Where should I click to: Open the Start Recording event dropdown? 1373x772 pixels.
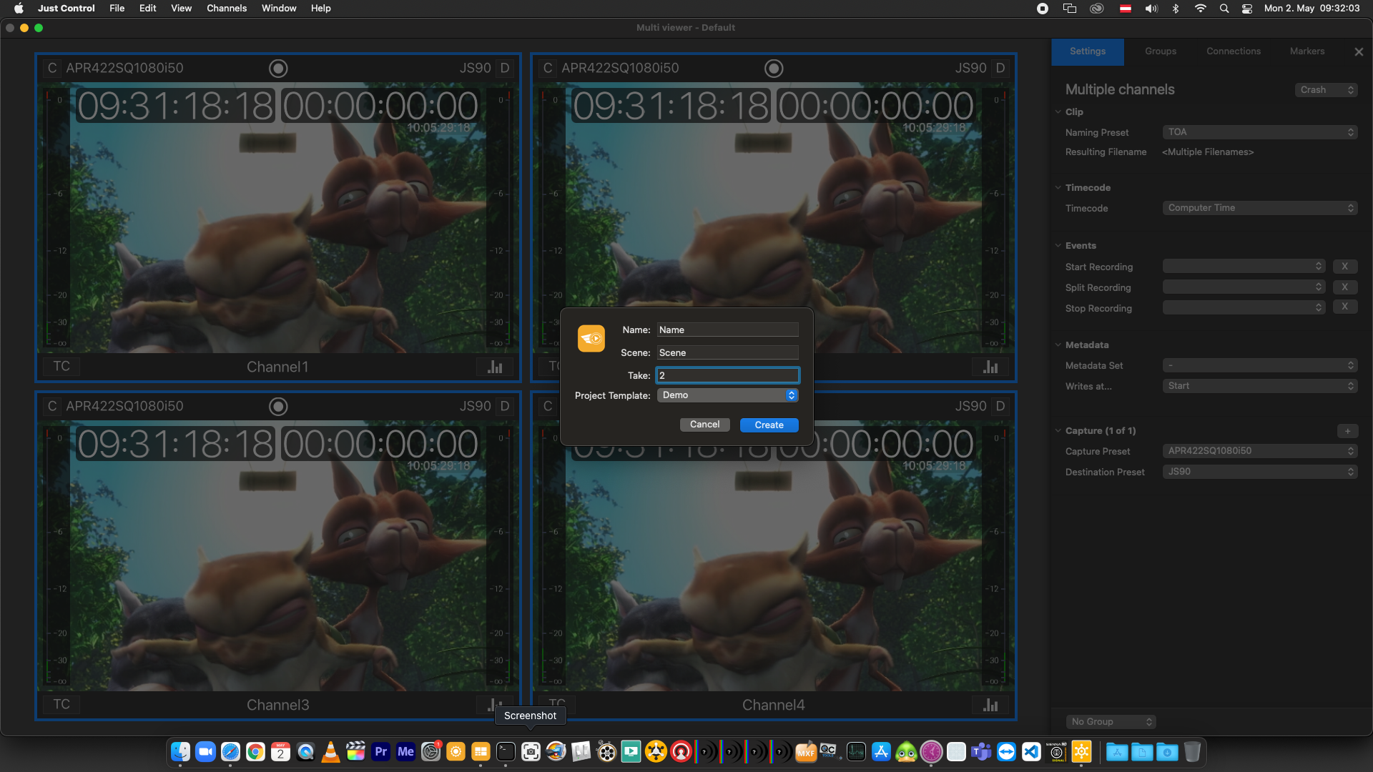(x=1244, y=266)
